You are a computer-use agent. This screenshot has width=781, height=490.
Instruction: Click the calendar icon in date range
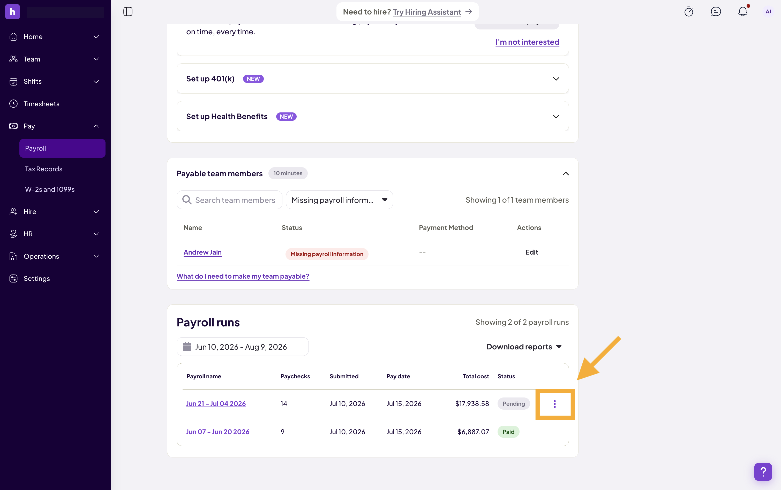click(187, 346)
